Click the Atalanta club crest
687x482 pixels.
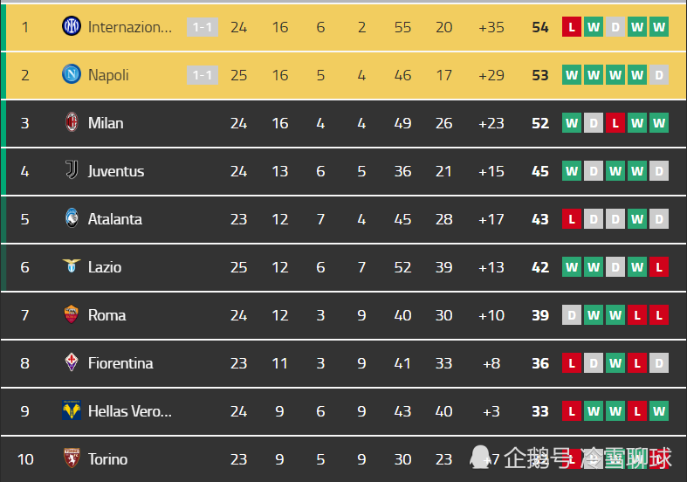(72, 218)
